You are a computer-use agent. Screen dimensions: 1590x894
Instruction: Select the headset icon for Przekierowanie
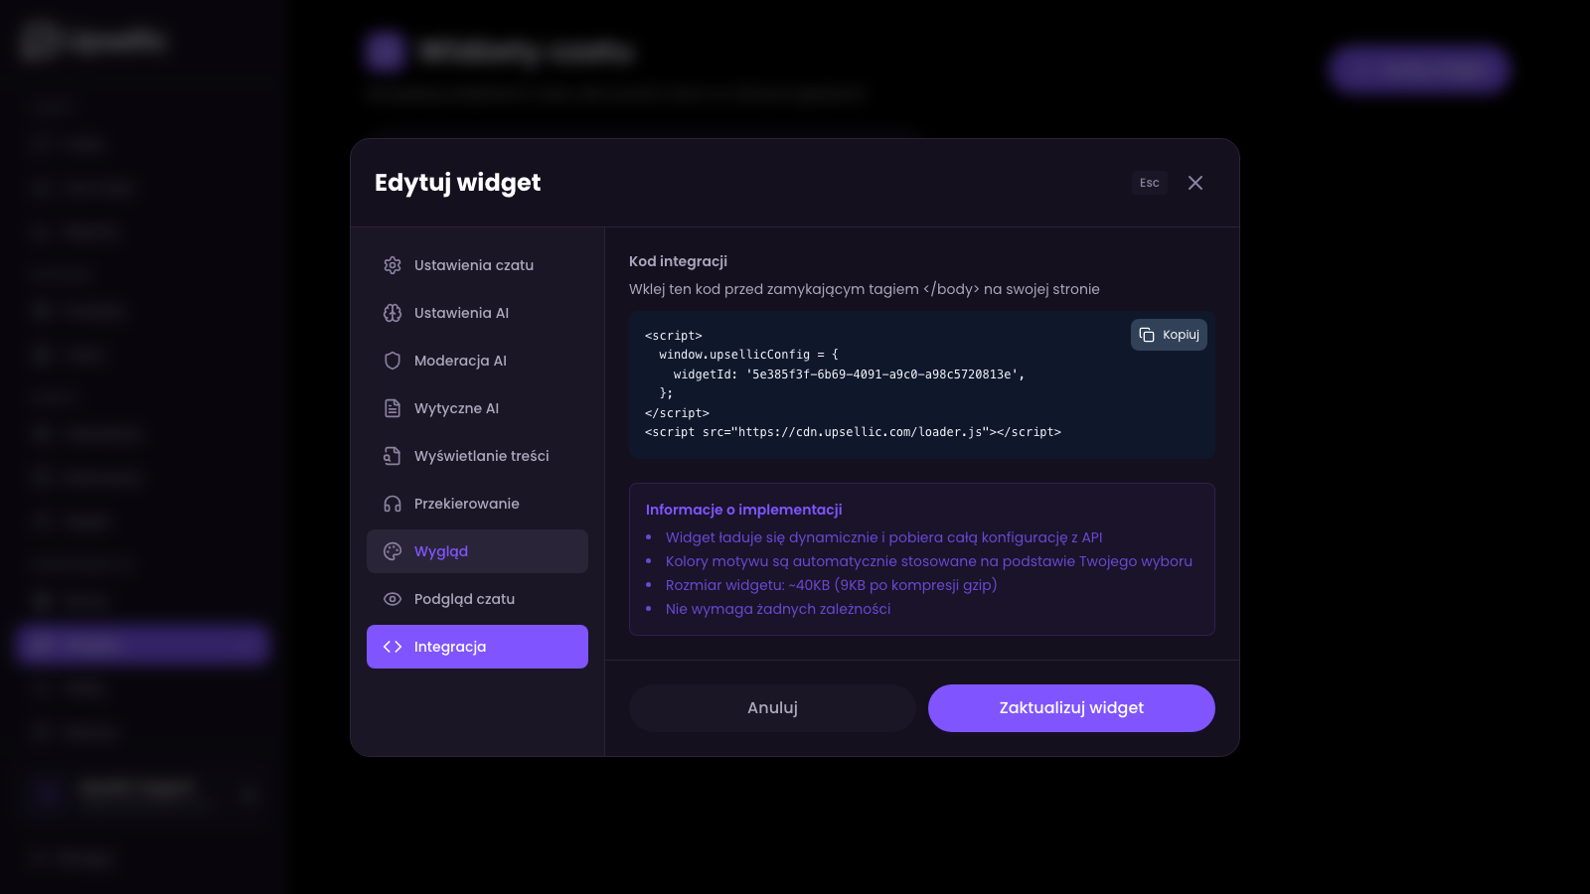[x=394, y=504]
